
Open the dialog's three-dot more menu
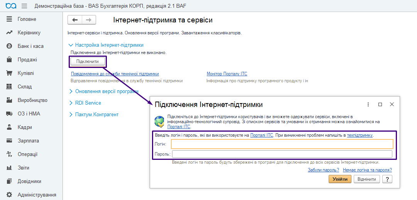pyautogui.click(x=368, y=104)
